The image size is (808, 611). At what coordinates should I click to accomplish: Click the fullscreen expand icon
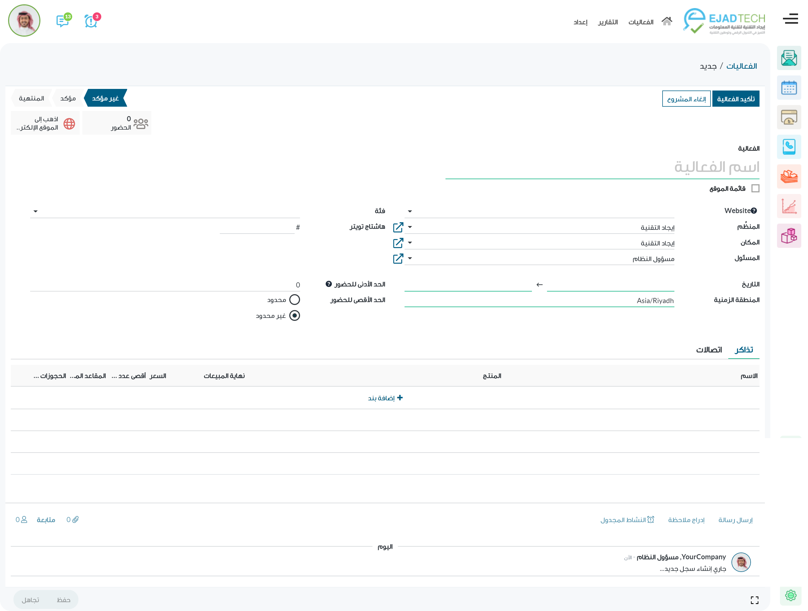pos(754,600)
